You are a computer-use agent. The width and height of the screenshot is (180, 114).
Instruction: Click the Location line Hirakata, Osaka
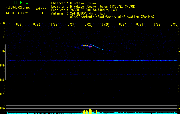click(93, 7)
